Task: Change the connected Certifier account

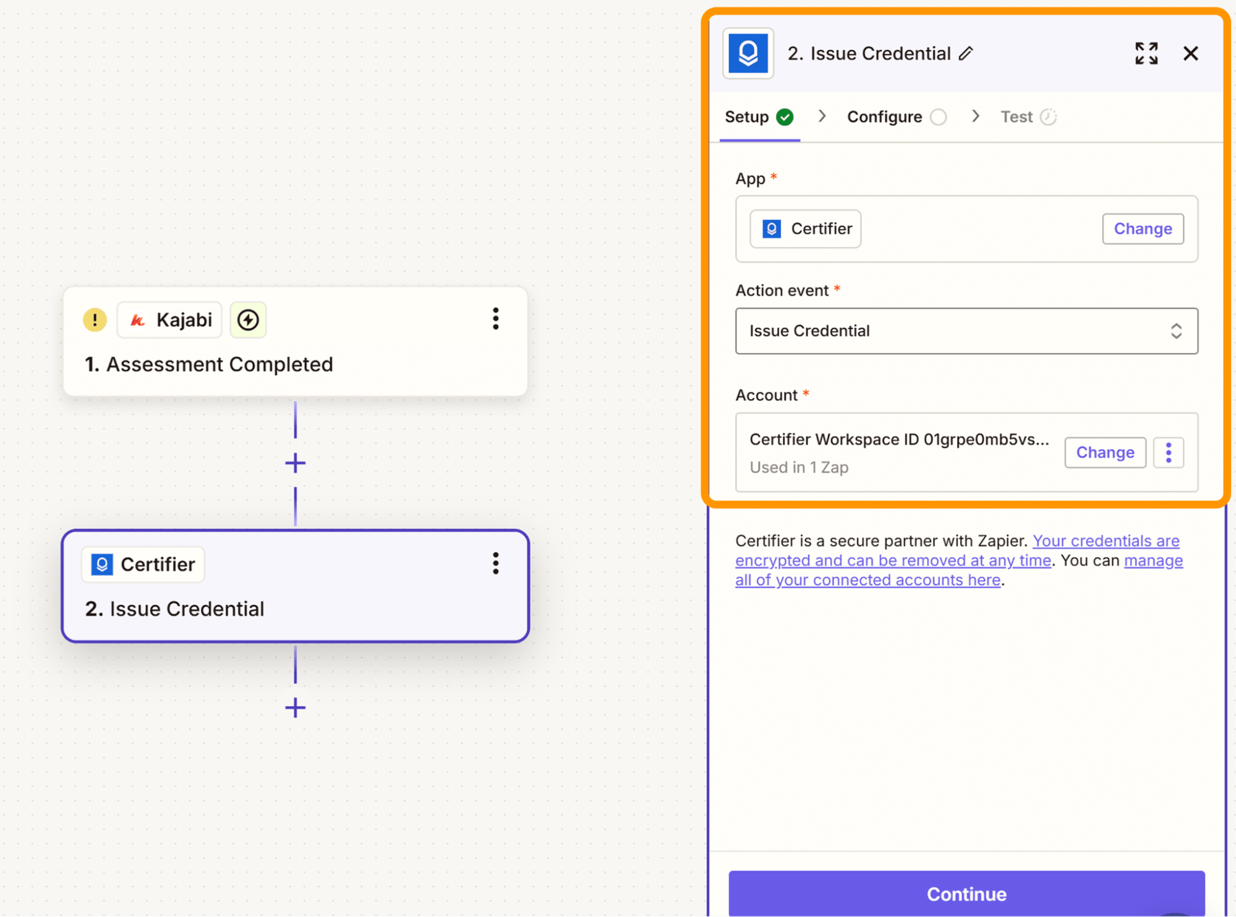Action: pos(1105,452)
